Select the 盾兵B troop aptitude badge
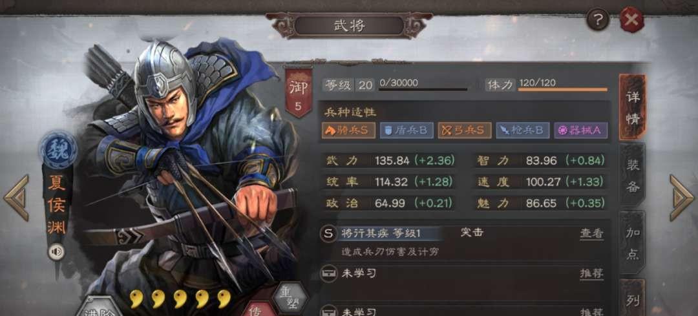This screenshot has height=316, width=698. point(407,131)
